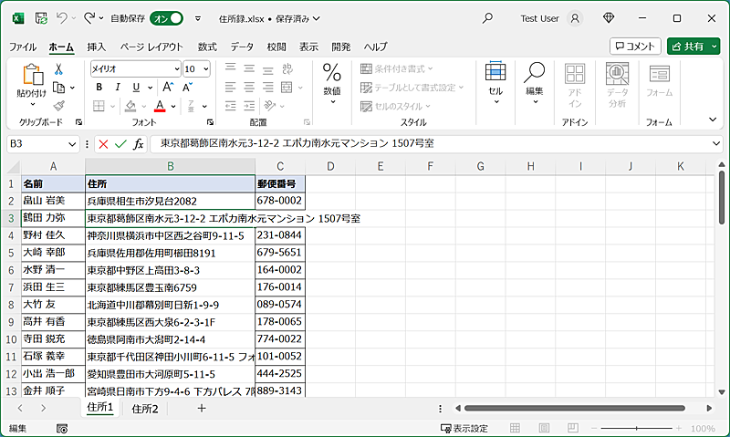Viewport: 730px width, 437px height.
Task: Open the コメント (Comments) button
Action: pyautogui.click(x=635, y=47)
